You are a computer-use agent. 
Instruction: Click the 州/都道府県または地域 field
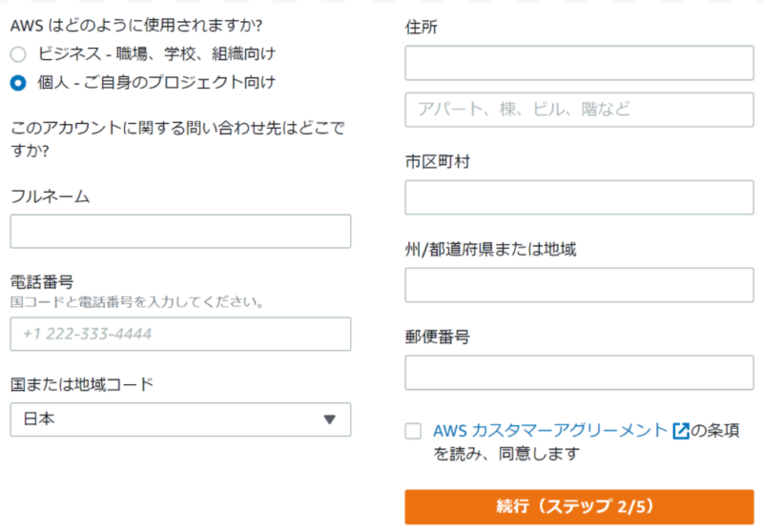(x=579, y=285)
